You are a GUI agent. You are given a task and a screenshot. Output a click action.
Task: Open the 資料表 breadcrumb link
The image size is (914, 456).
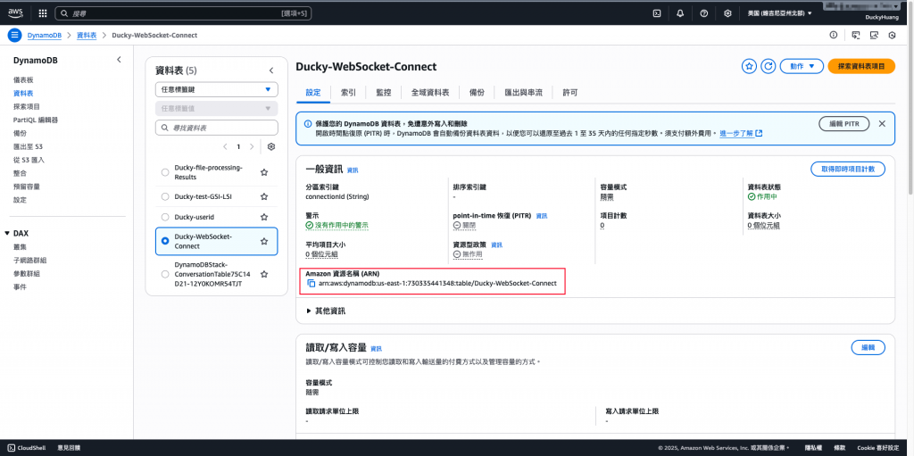(87, 35)
